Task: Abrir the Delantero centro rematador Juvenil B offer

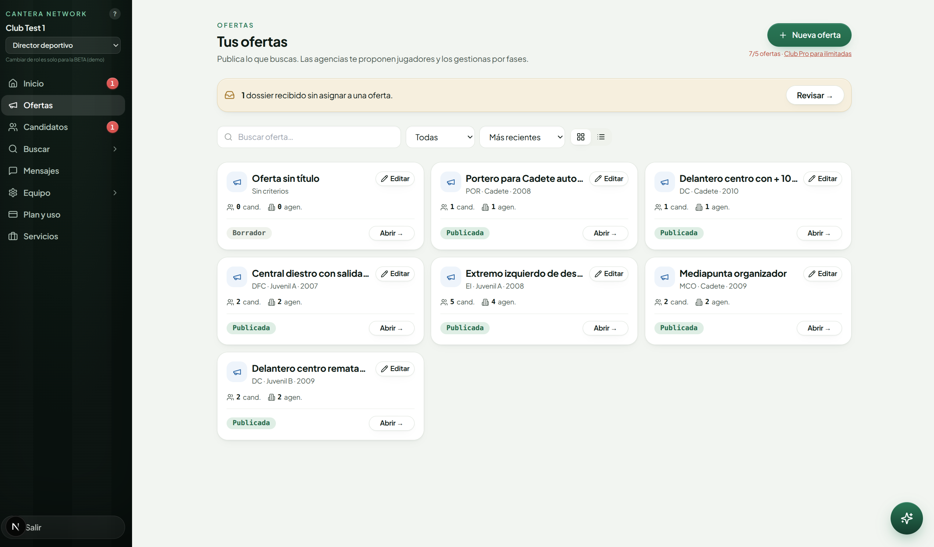Action: [391, 423]
